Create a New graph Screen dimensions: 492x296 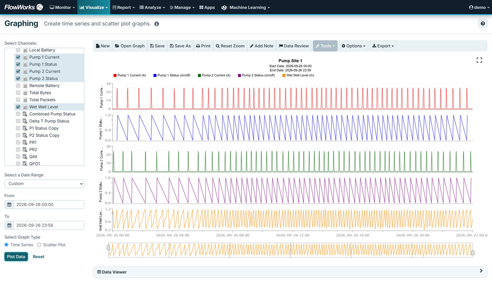(103, 46)
